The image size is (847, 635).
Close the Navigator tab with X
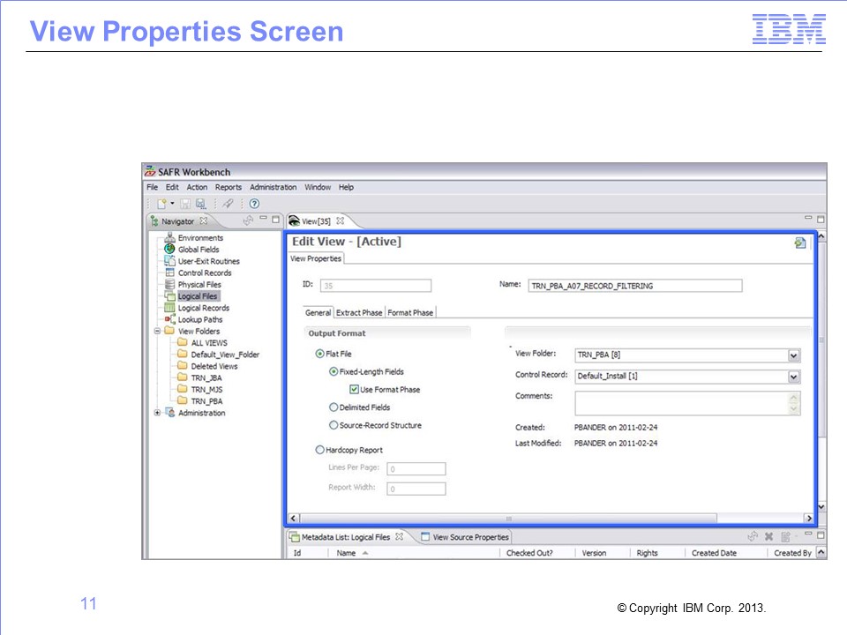(x=204, y=220)
